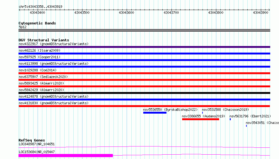Click the Cytogenetic Bands track title

(37, 23)
